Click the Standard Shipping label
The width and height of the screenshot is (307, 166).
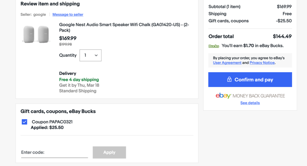pos(78,91)
